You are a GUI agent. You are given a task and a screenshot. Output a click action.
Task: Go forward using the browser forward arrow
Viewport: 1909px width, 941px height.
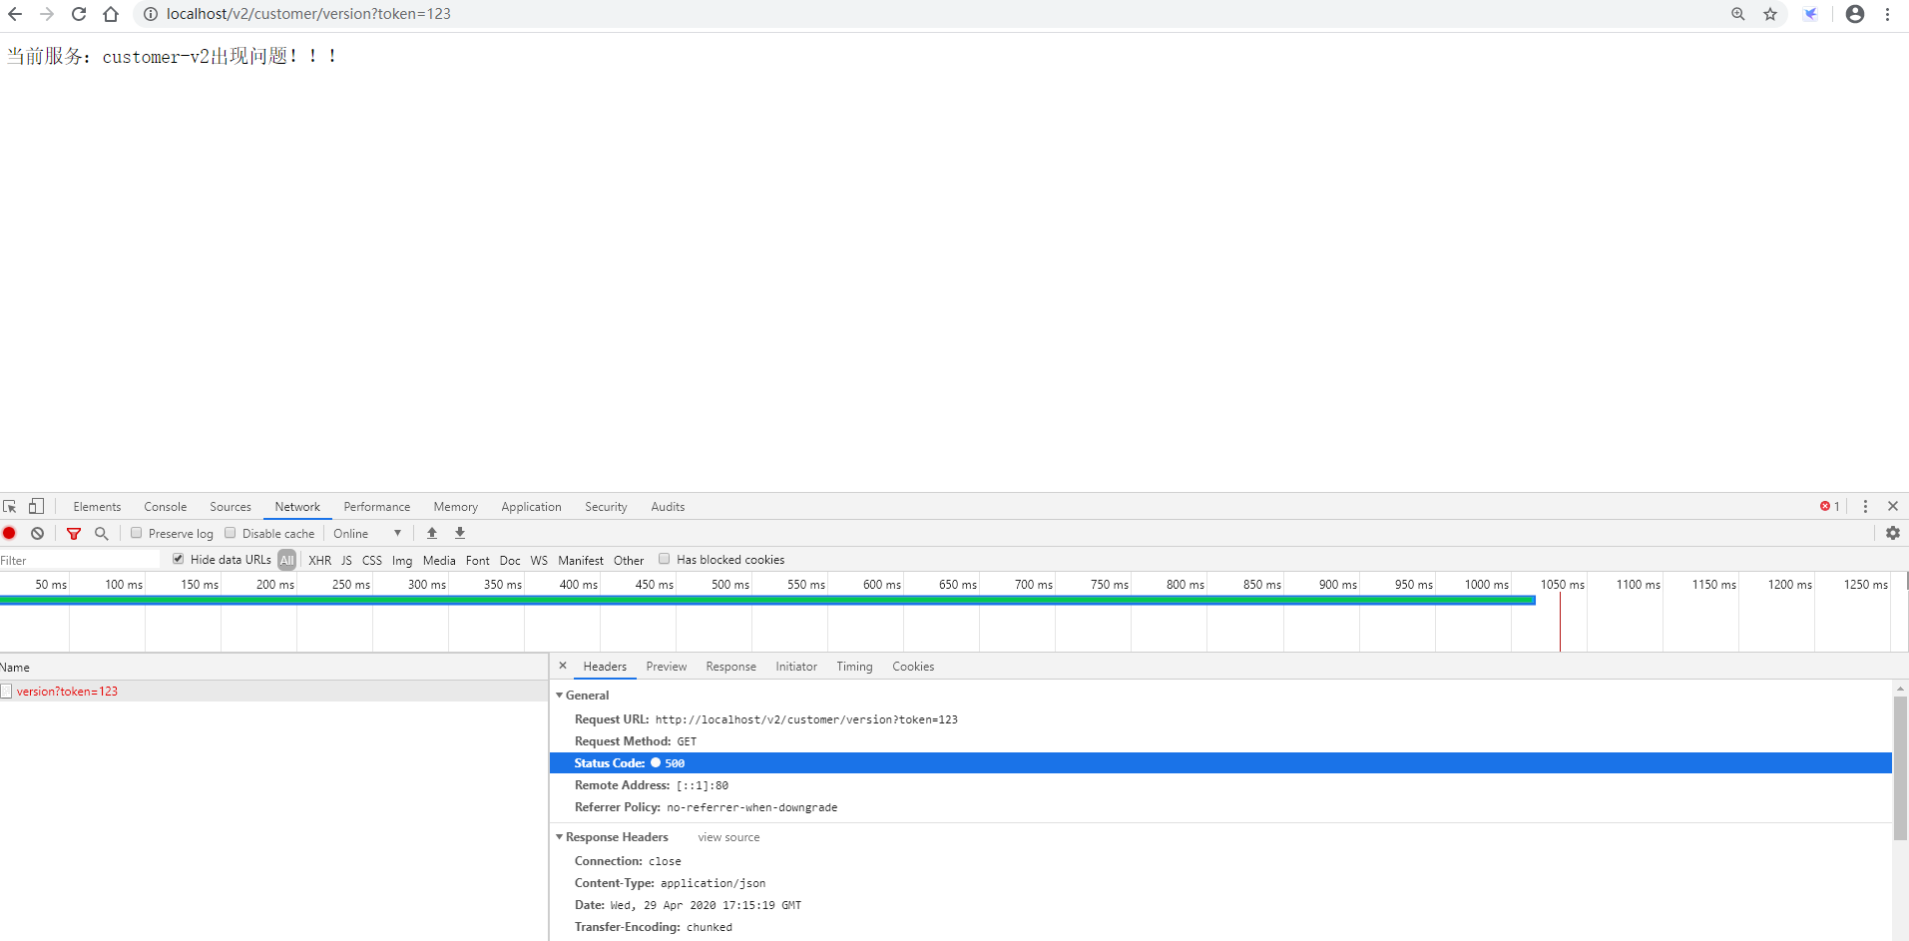pyautogui.click(x=47, y=14)
